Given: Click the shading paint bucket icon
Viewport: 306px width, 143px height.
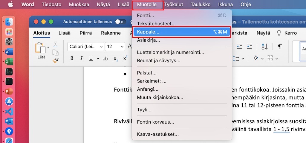Looking at the screenshot, I should pyautogui.click(x=256, y=58).
